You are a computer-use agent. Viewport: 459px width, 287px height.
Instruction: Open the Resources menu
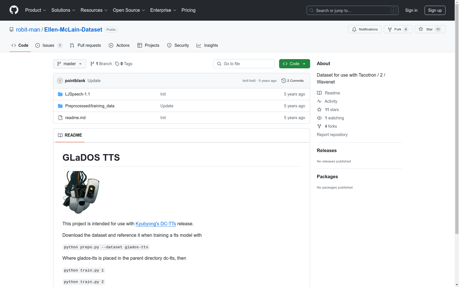coord(94,10)
